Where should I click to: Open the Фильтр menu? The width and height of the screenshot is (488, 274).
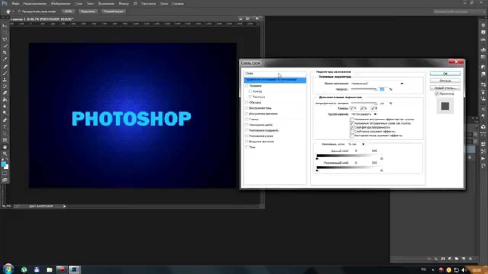coord(124,3)
